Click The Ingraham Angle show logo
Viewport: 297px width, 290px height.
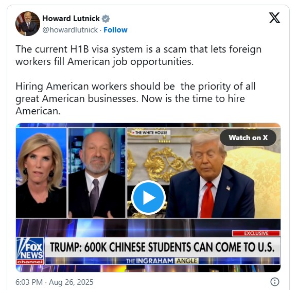[x=162, y=261]
